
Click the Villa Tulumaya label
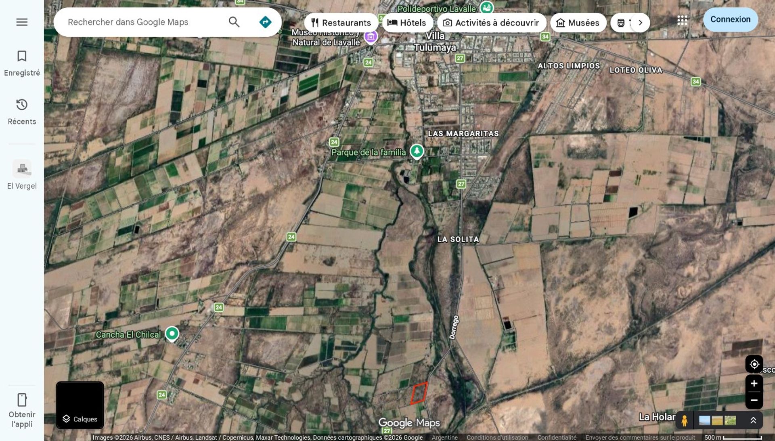435,42
